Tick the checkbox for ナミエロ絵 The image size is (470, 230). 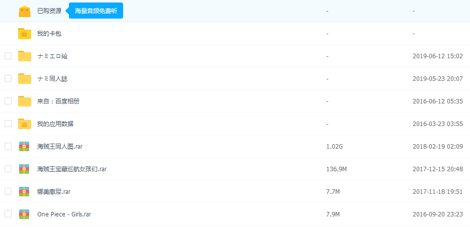pyautogui.click(x=8, y=56)
